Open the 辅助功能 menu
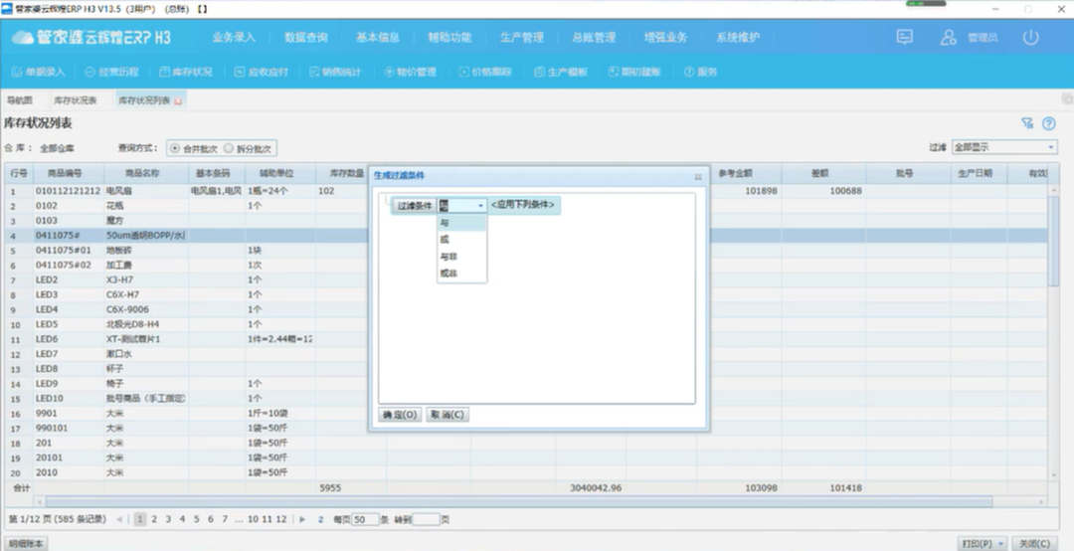The image size is (1074, 551). [x=450, y=38]
